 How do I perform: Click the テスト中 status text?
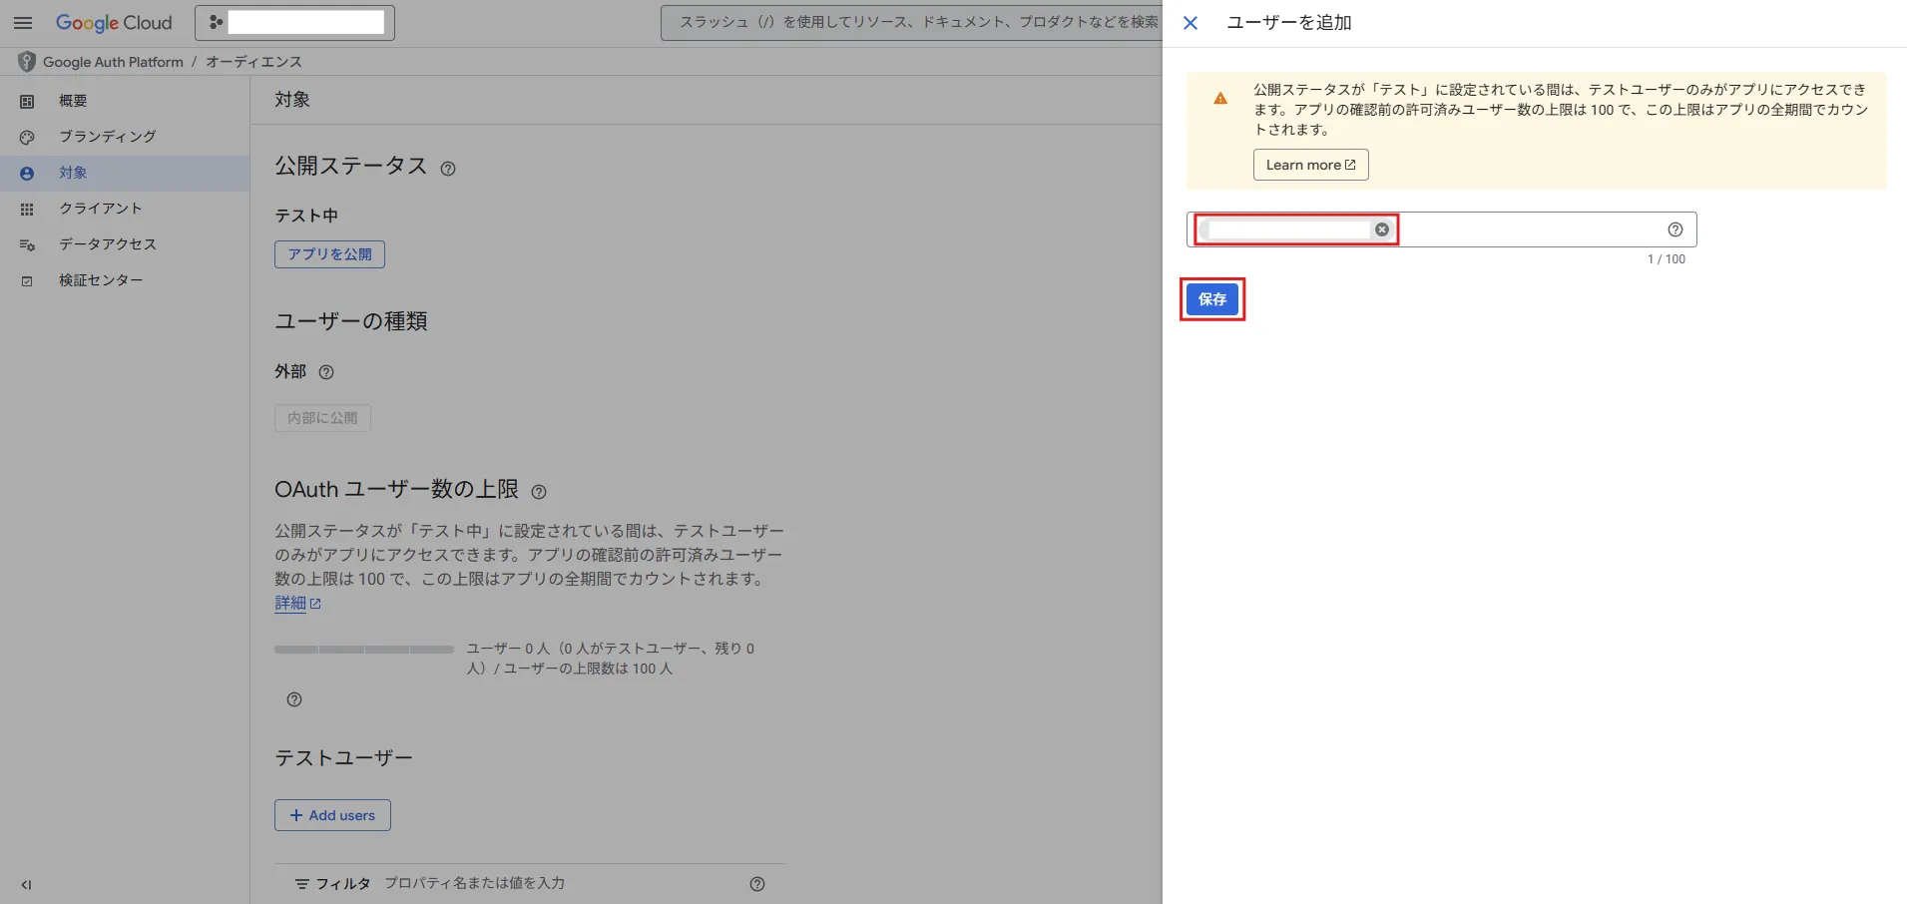306,216
